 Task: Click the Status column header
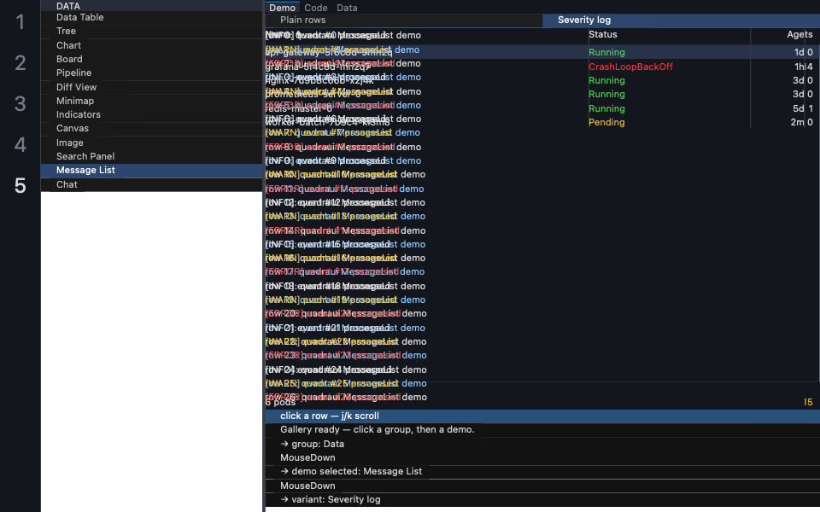pyautogui.click(x=603, y=34)
